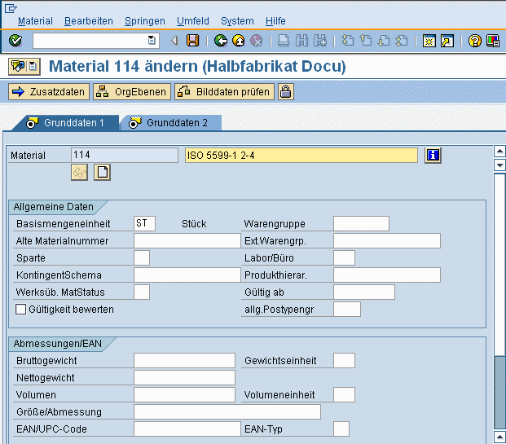The image size is (506, 444).
Task: Click the padlock icon beside Bilddaten prüfen
Action: (286, 92)
